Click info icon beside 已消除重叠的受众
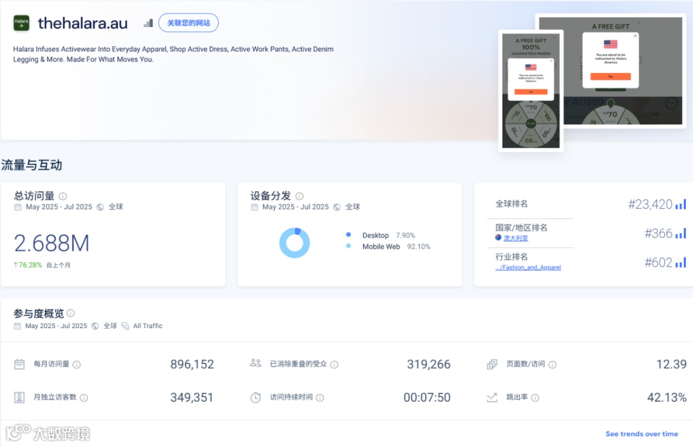This screenshot has width=693, height=446. click(334, 365)
